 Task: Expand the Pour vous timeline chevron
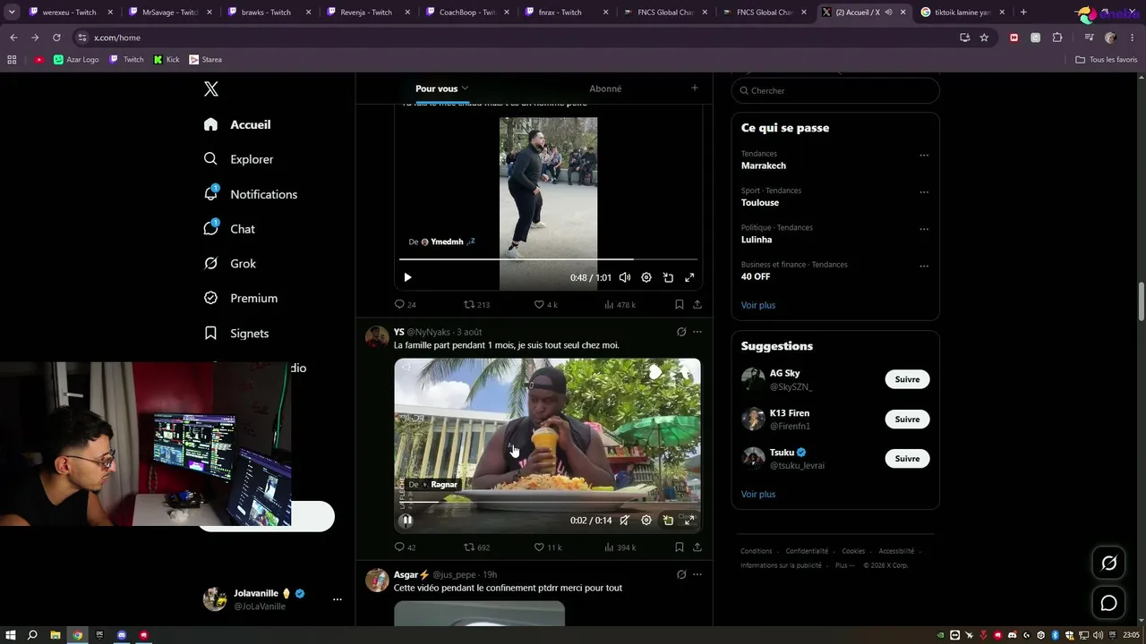click(x=465, y=89)
